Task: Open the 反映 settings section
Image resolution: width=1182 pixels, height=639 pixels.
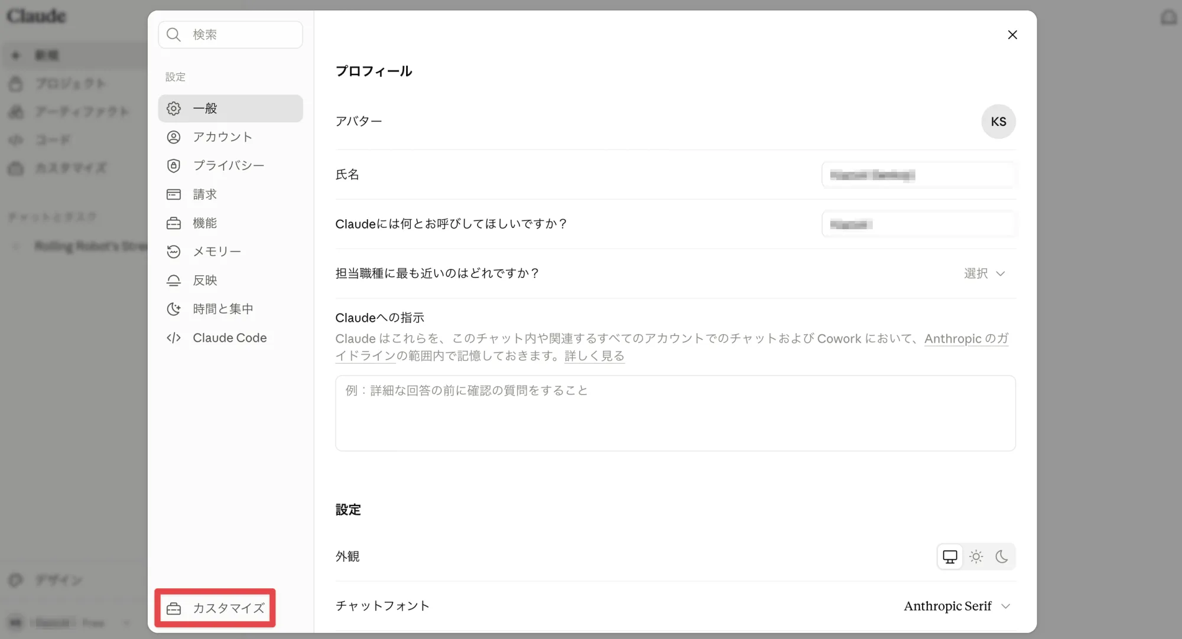Action: click(230, 281)
